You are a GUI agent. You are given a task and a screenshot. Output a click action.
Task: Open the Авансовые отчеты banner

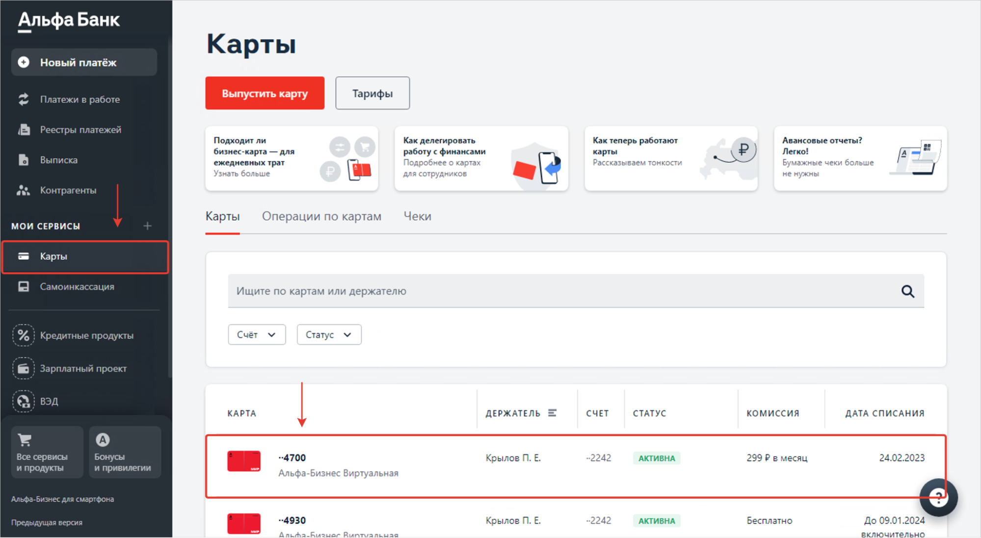(x=860, y=158)
